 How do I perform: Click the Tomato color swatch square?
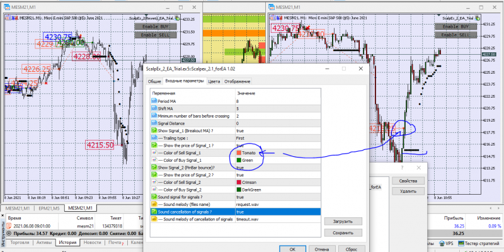point(239,153)
